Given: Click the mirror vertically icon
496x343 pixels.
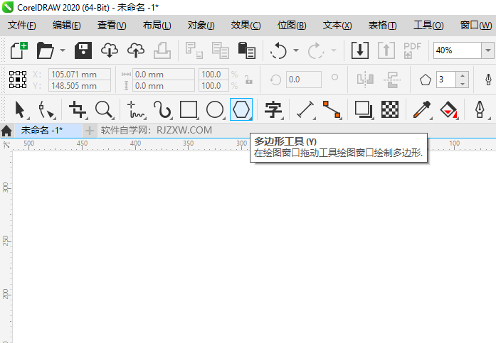Looking at the screenshot, I should (392, 80).
